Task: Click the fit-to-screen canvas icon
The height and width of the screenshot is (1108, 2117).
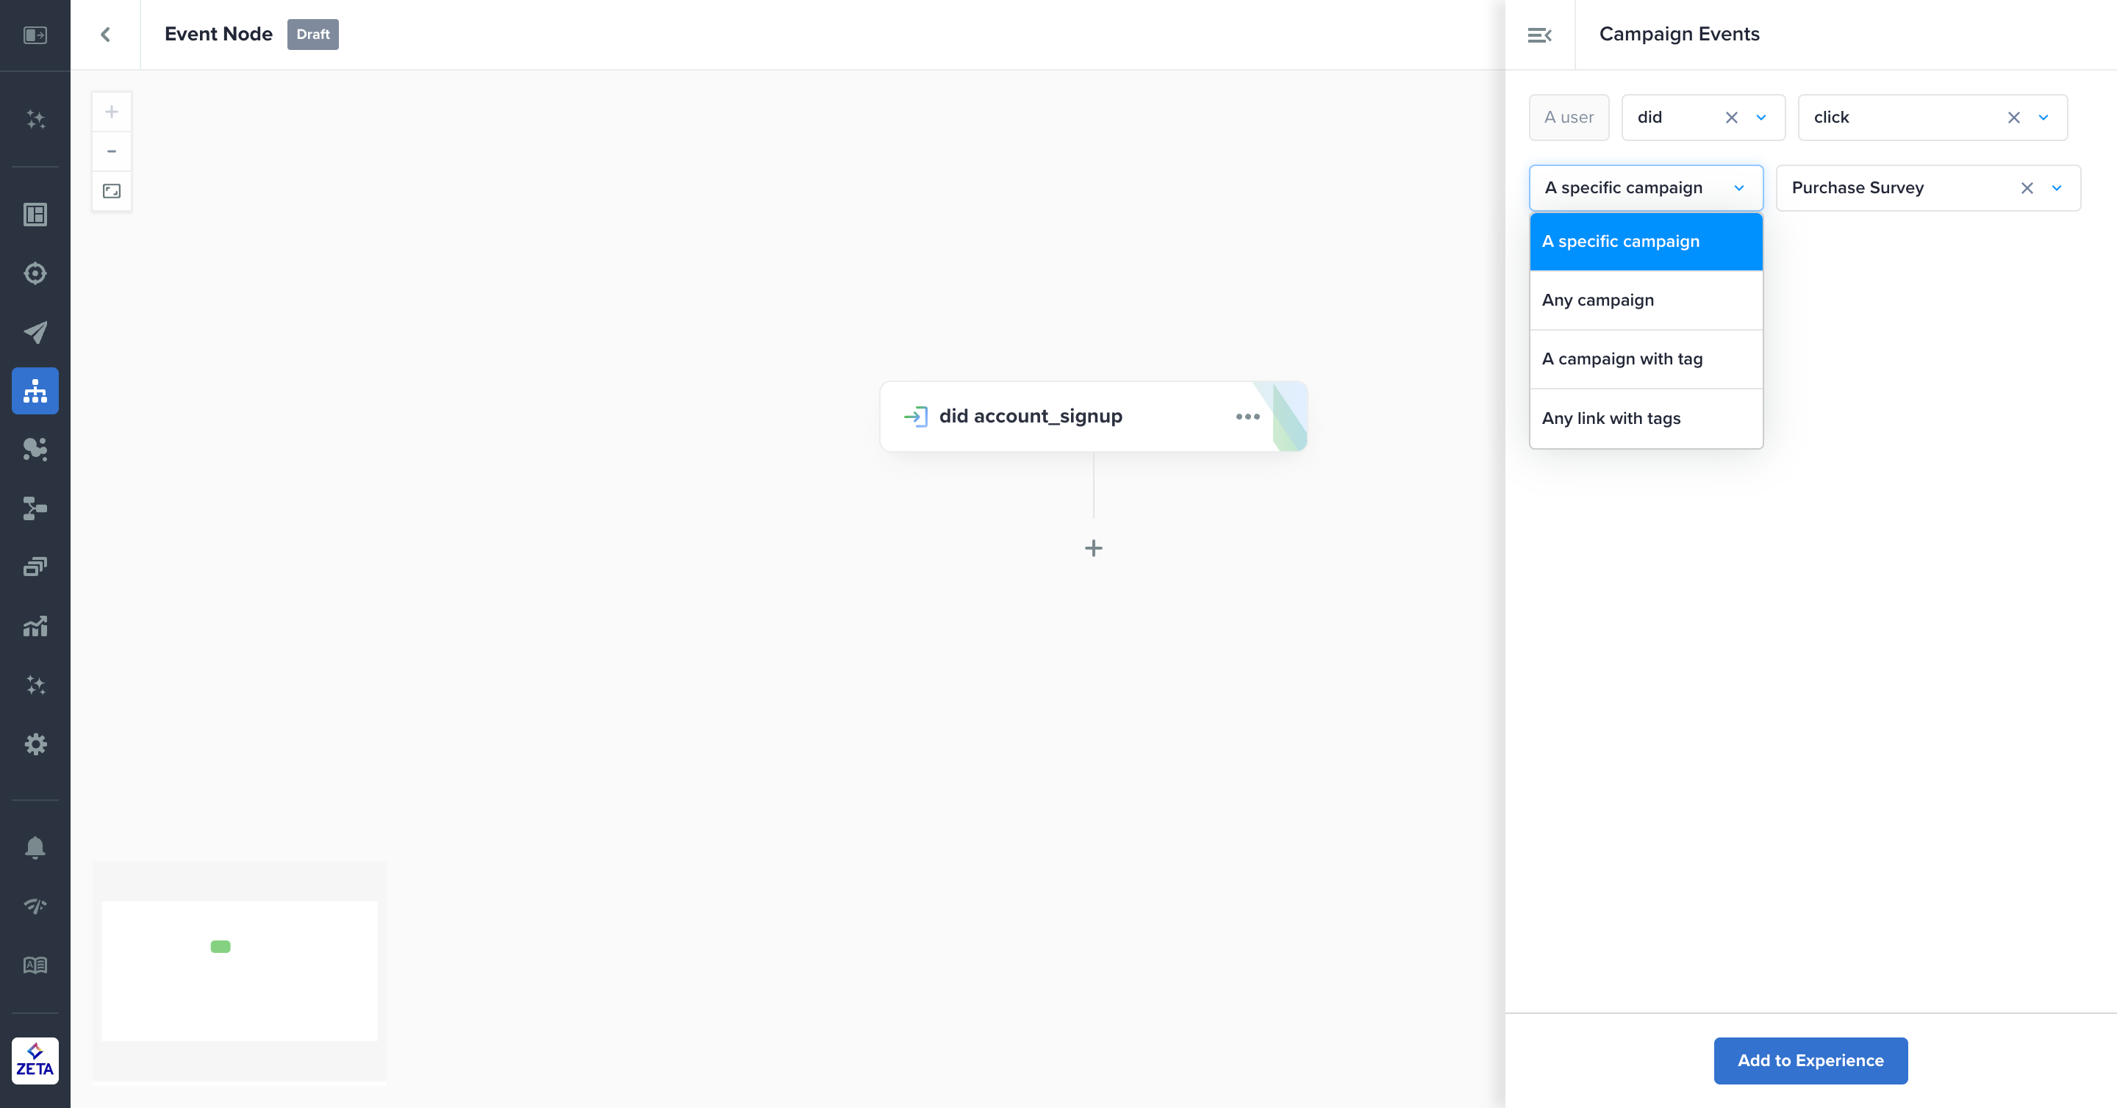Action: pyautogui.click(x=112, y=191)
